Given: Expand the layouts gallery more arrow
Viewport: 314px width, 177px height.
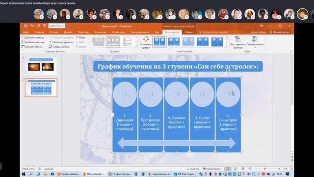Looking at the screenshot, I should [x=136, y=46].
